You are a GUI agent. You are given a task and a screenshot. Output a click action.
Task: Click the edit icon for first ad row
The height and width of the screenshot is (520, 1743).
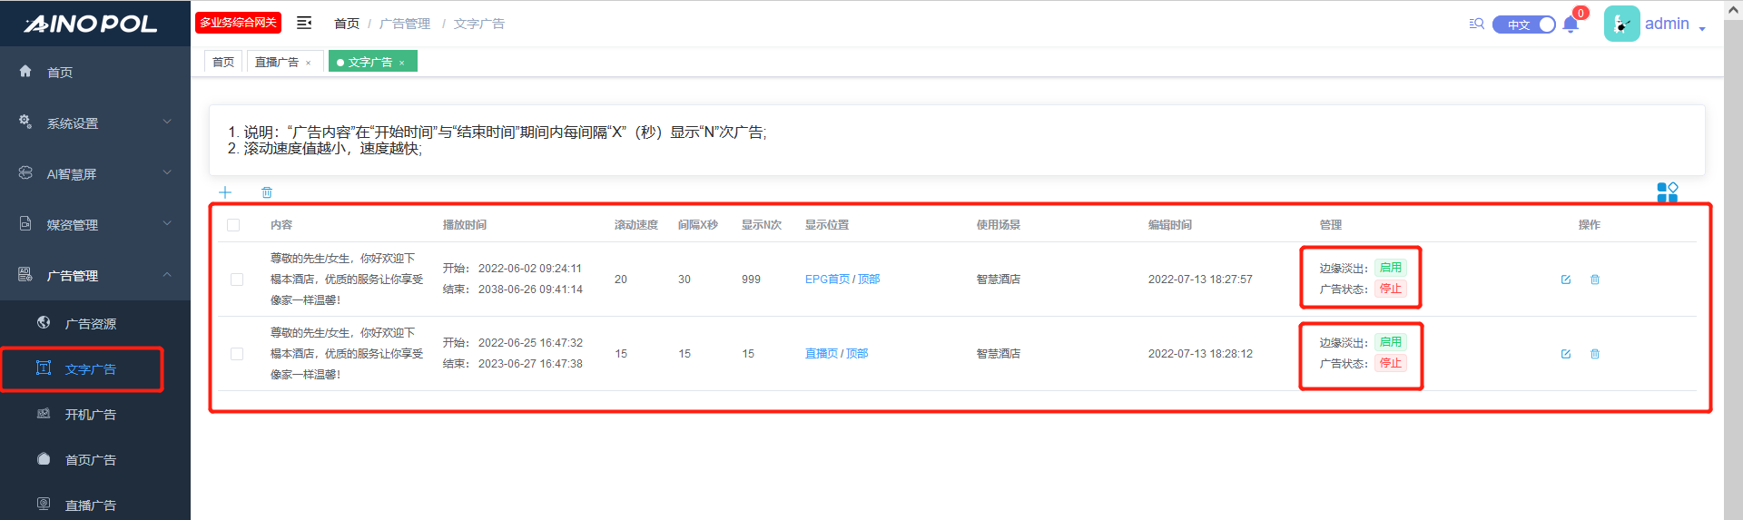coord(1566,280)
